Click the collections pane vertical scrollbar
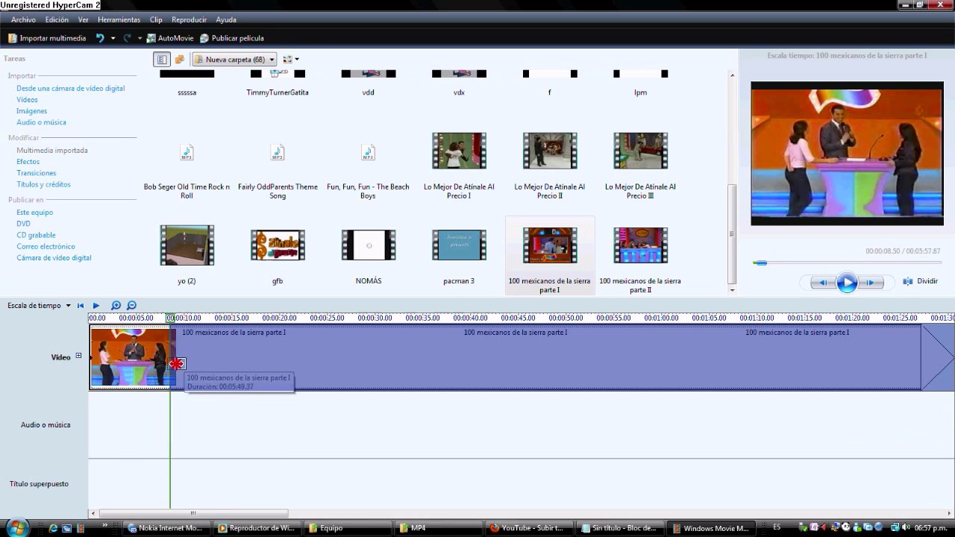Image resolution: width=955 pixels, height=537 pixels. (x=732, y=233)
